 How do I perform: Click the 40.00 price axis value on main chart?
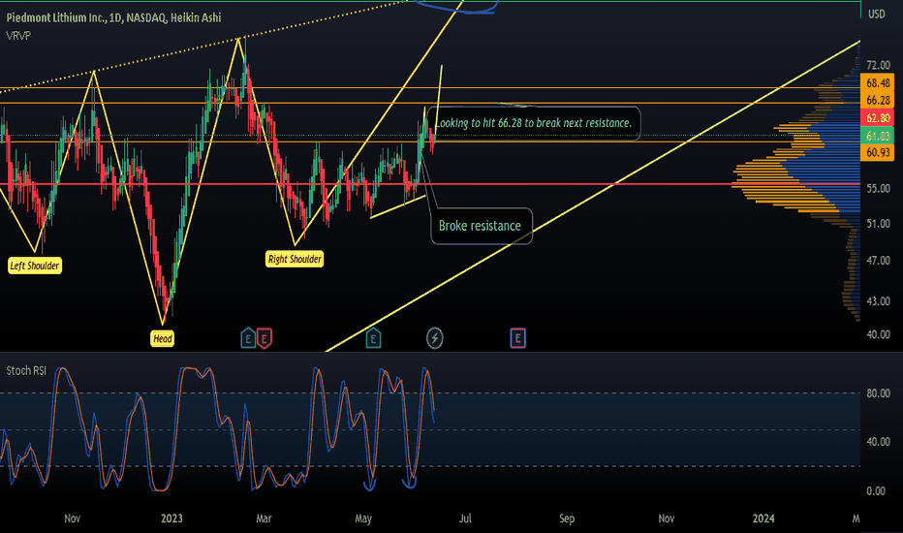[878, 334]
